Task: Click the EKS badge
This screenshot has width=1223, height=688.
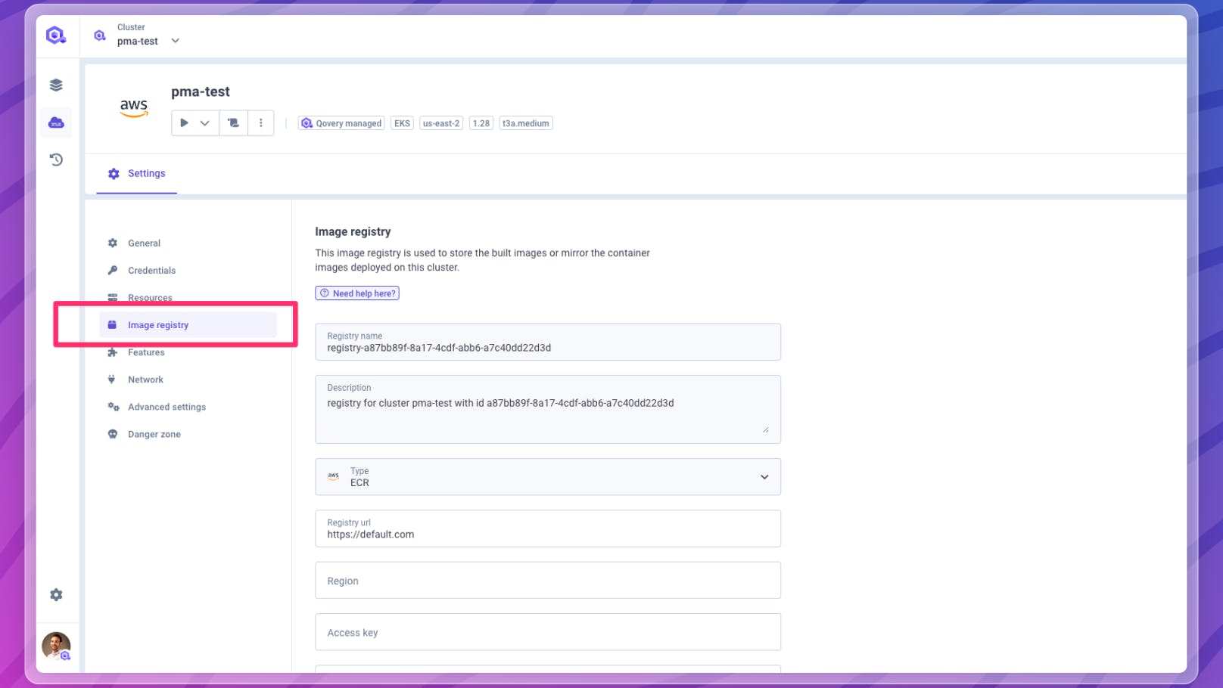Action: [402, 123]
